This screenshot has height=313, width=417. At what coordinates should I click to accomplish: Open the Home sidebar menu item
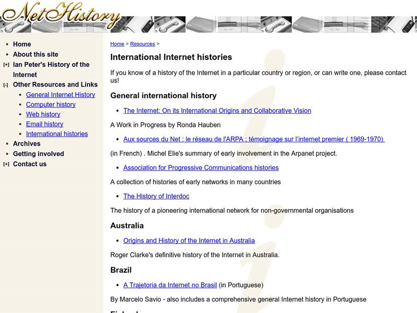22,44
